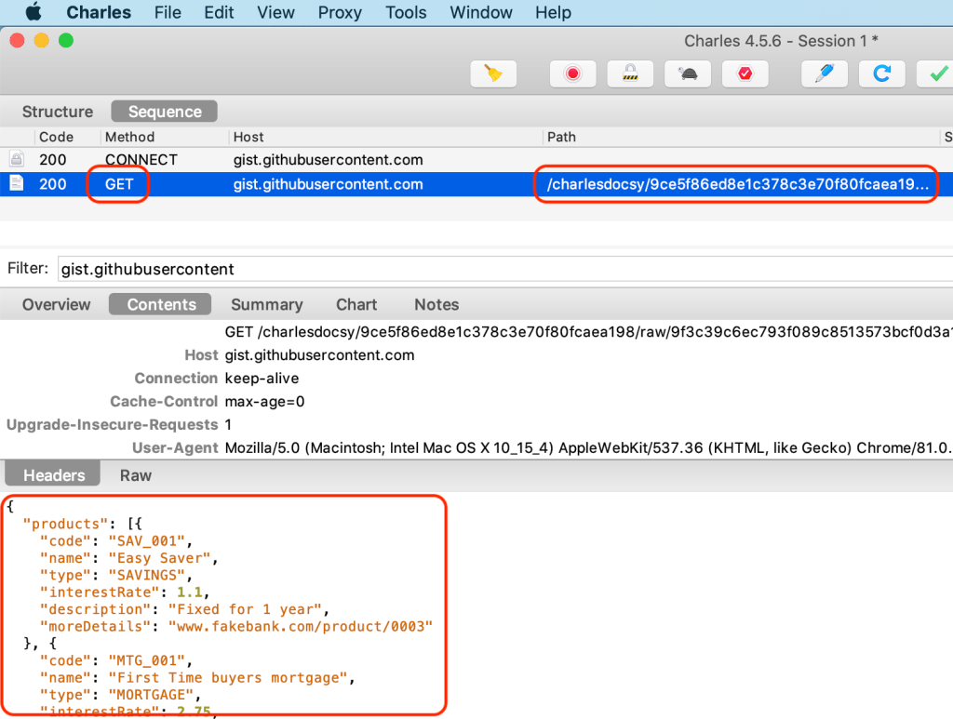Switch to the Structure view tab
The width and height of the screenshot is (953, 719).
[58, 112]
